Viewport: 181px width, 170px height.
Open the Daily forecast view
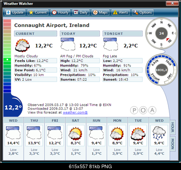(81, 13)
